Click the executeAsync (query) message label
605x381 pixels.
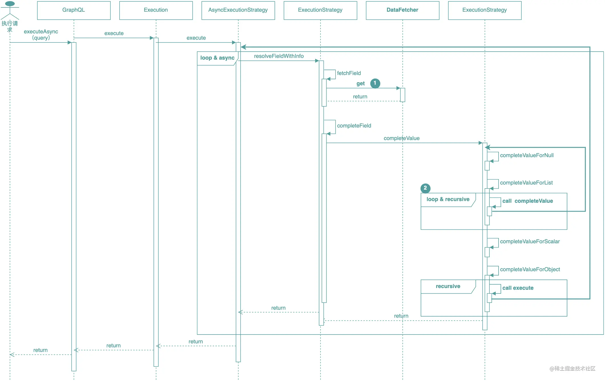pyautogui.click(x=41, y=35)
